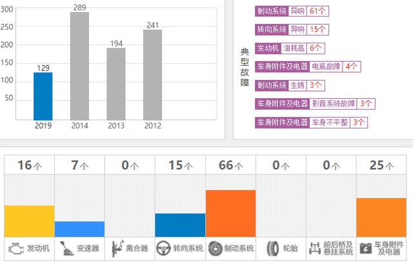The width and height of the screenshot is (413, 262).
Task: Click the battery (车身附件及电器) icon
Action: tap(366, 248)
